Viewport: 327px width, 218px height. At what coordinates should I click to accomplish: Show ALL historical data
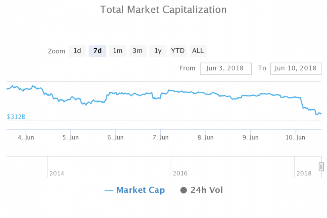point(198,51)
